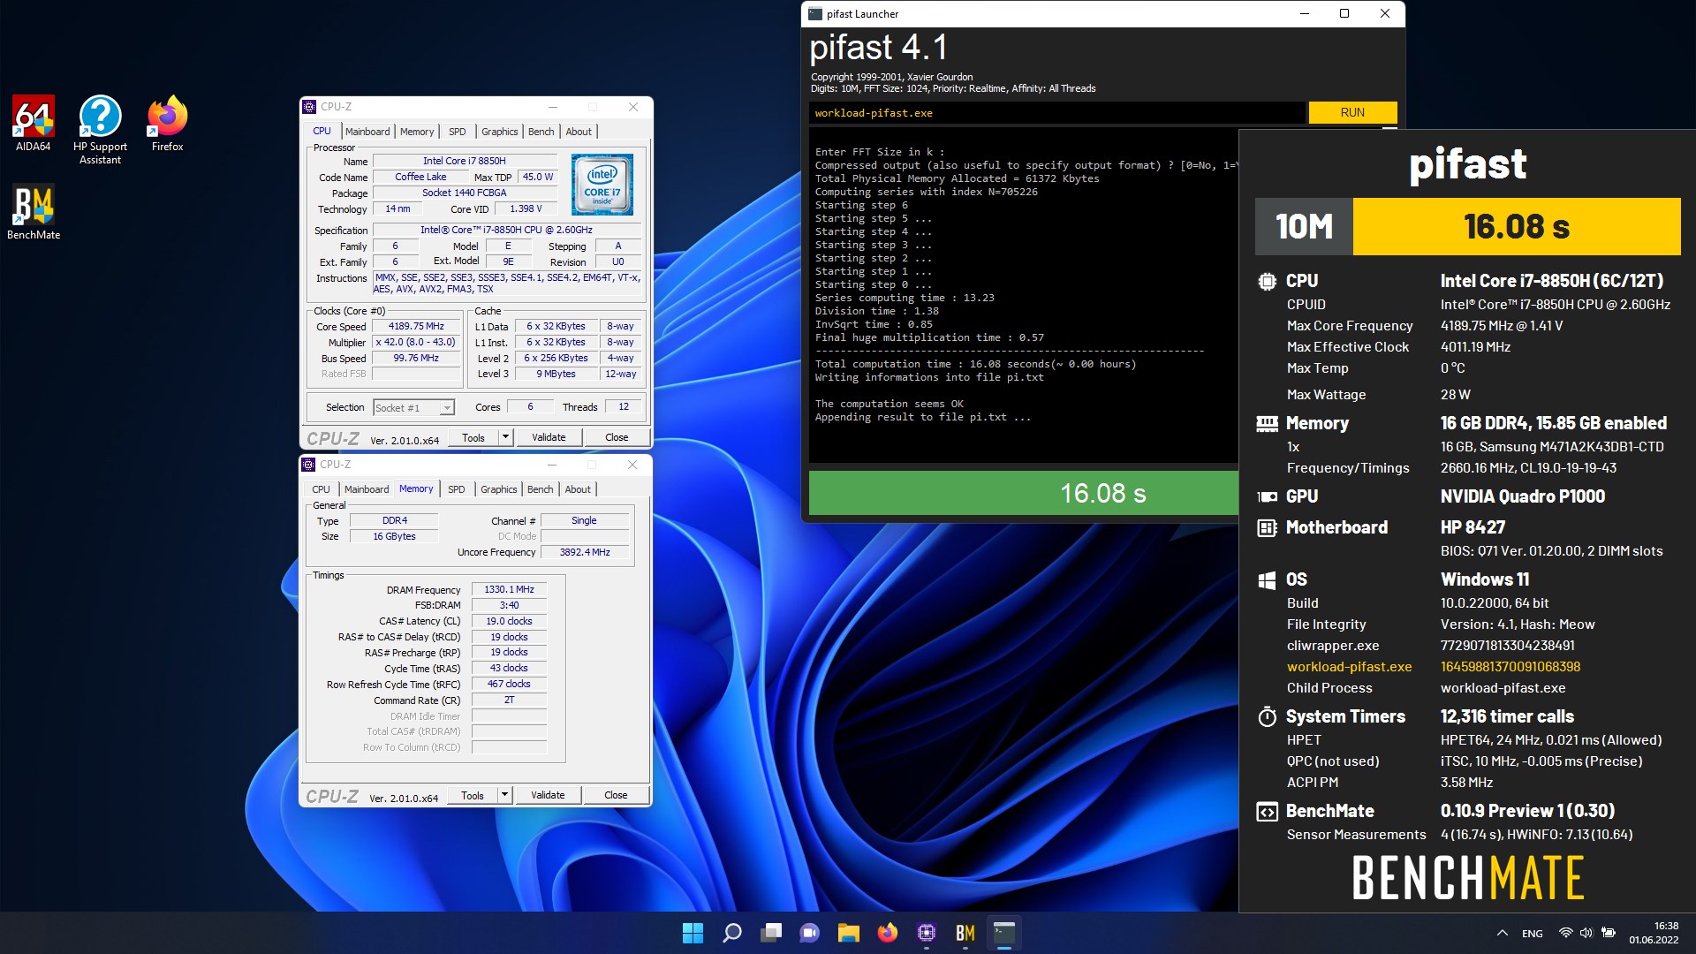Click the Windows OS icon in BenchMate panel
The image size is (1696, 954).
click(1267, 580)
